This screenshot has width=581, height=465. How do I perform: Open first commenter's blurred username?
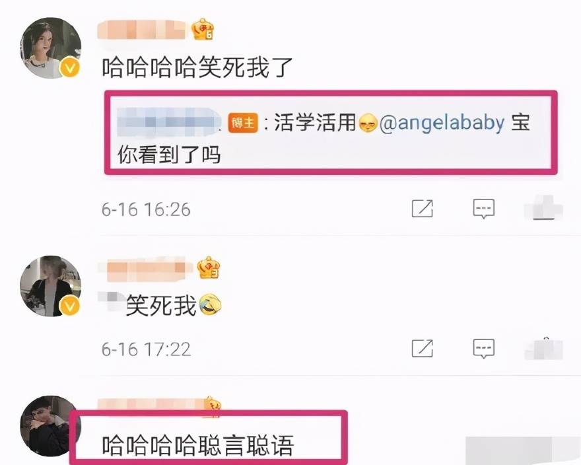pyautogui.click(x=141, y=30)
